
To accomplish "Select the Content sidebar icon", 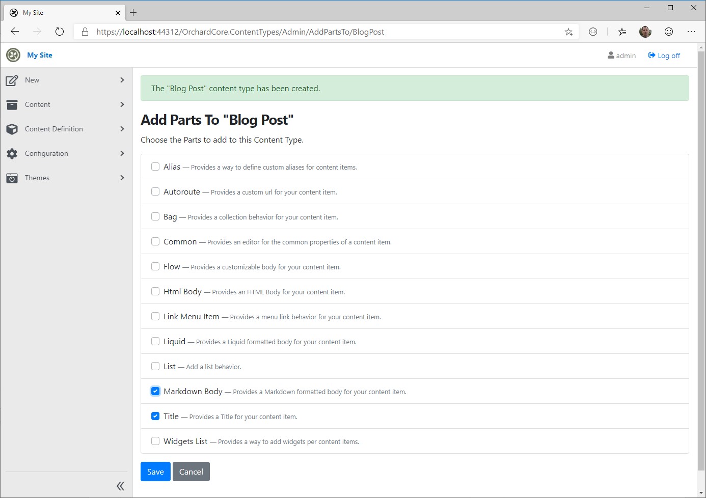I will point(12,104).
